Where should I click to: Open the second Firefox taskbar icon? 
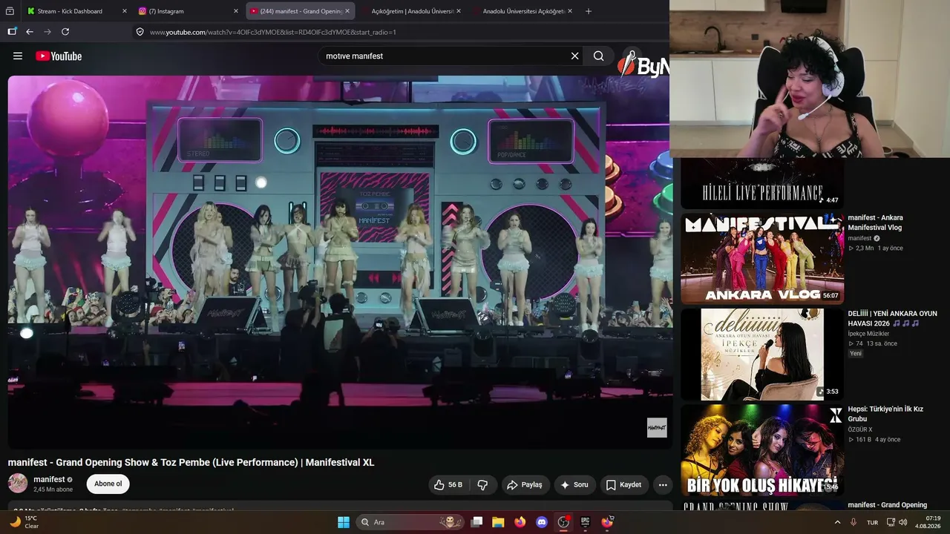coord(607,522)
